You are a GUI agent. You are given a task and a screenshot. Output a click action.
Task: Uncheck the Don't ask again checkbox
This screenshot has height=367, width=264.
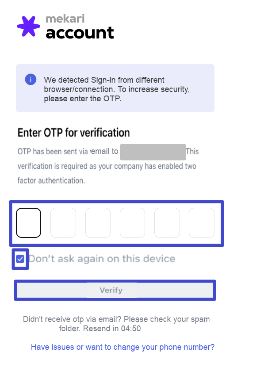coord(20,259)
